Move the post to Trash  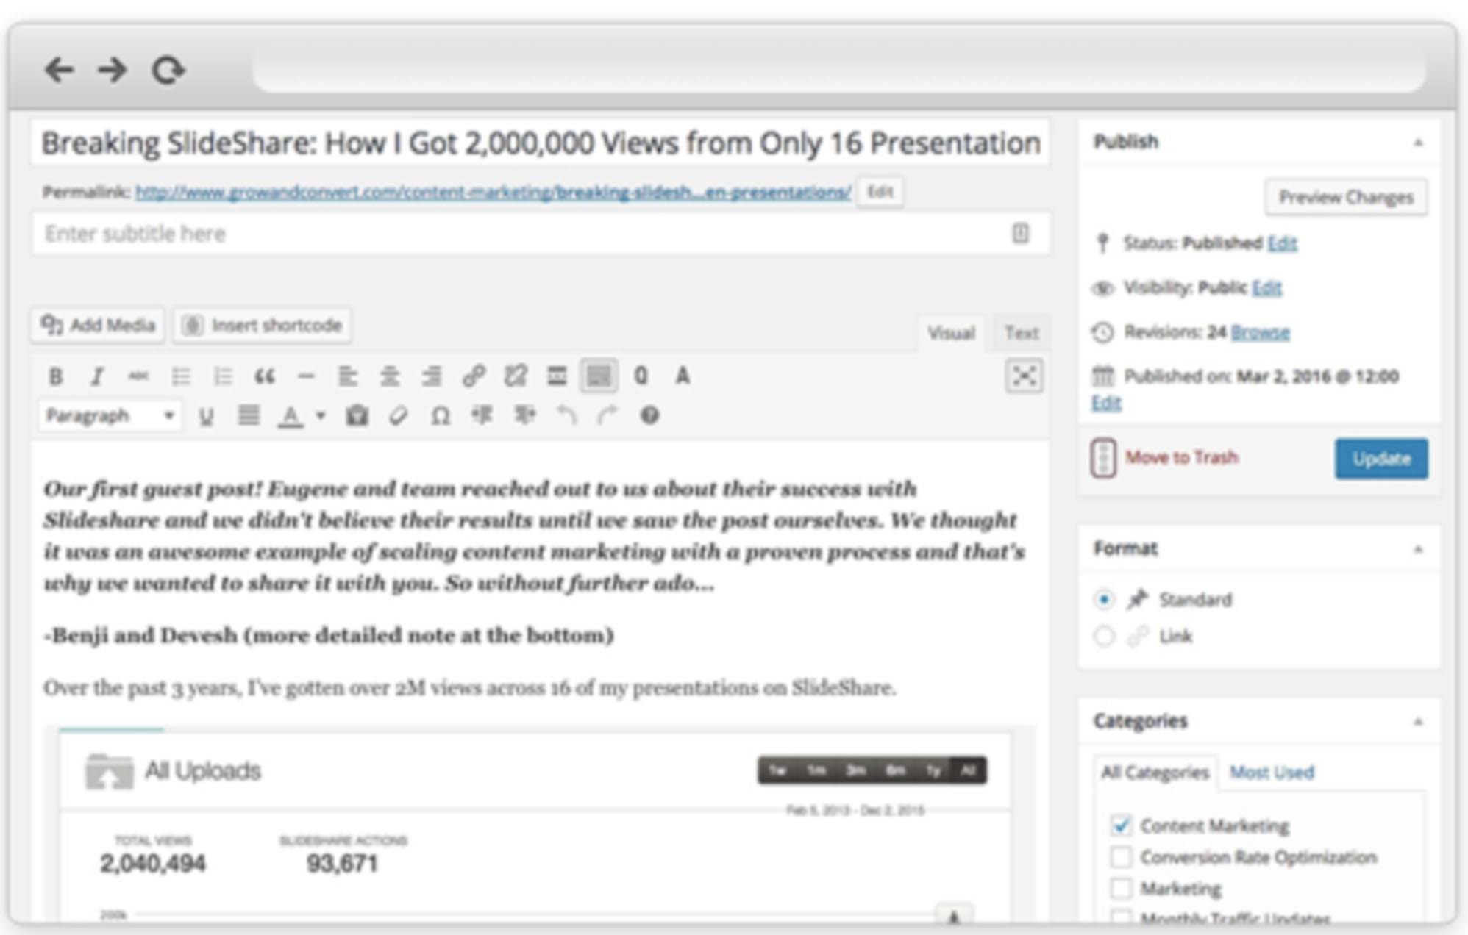1181,457
